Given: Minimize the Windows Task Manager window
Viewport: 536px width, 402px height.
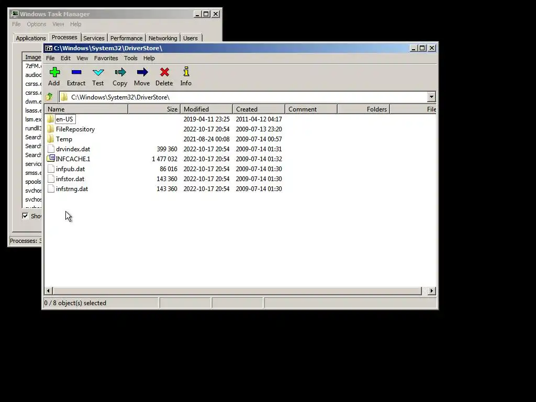Looking at the screenshot, I should point(197,14).
